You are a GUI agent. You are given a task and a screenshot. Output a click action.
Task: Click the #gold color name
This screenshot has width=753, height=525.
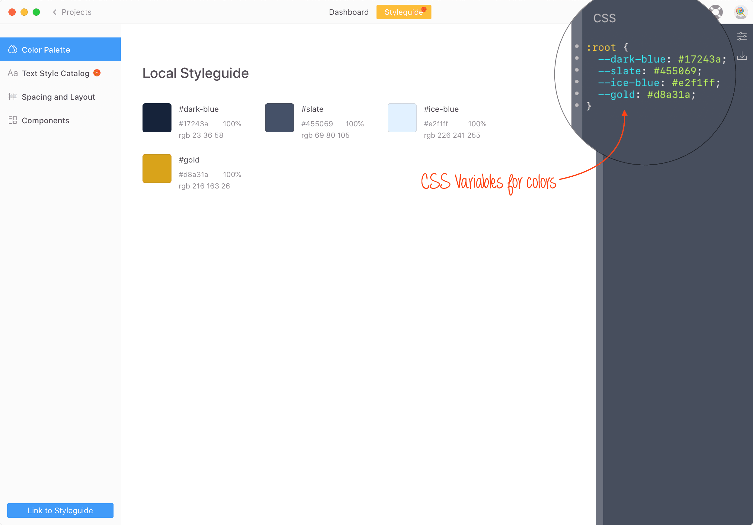tap(189, 160)
